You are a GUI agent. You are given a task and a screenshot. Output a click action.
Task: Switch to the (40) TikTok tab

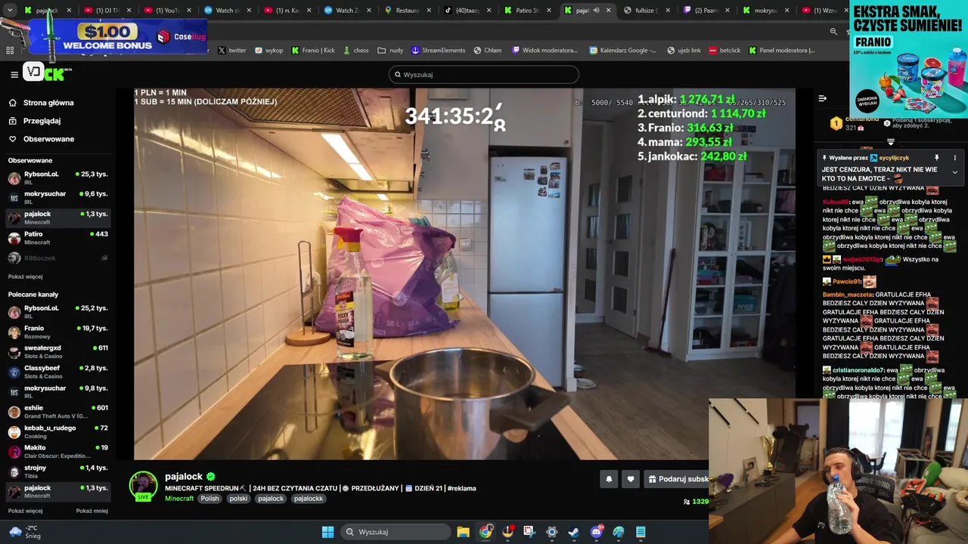[x=467, y=11]
